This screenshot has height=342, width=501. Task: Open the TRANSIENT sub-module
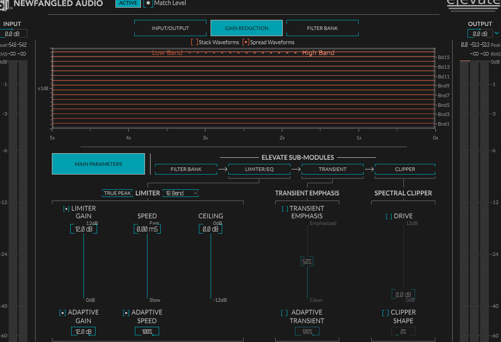[x=332, y=169]
